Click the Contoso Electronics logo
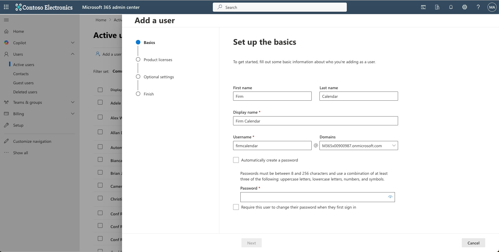 [44, 7]
